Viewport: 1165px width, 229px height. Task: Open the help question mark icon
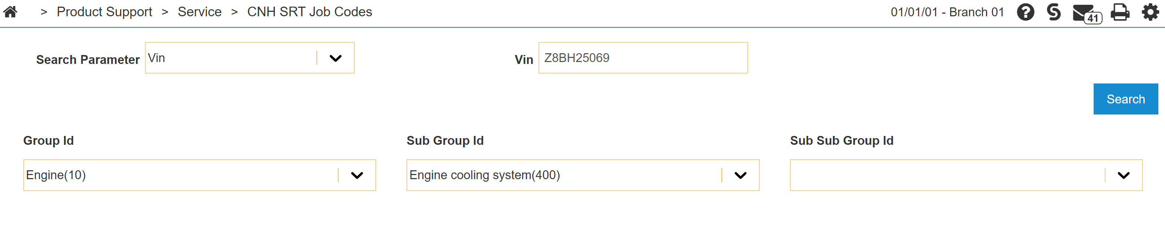1025,12
